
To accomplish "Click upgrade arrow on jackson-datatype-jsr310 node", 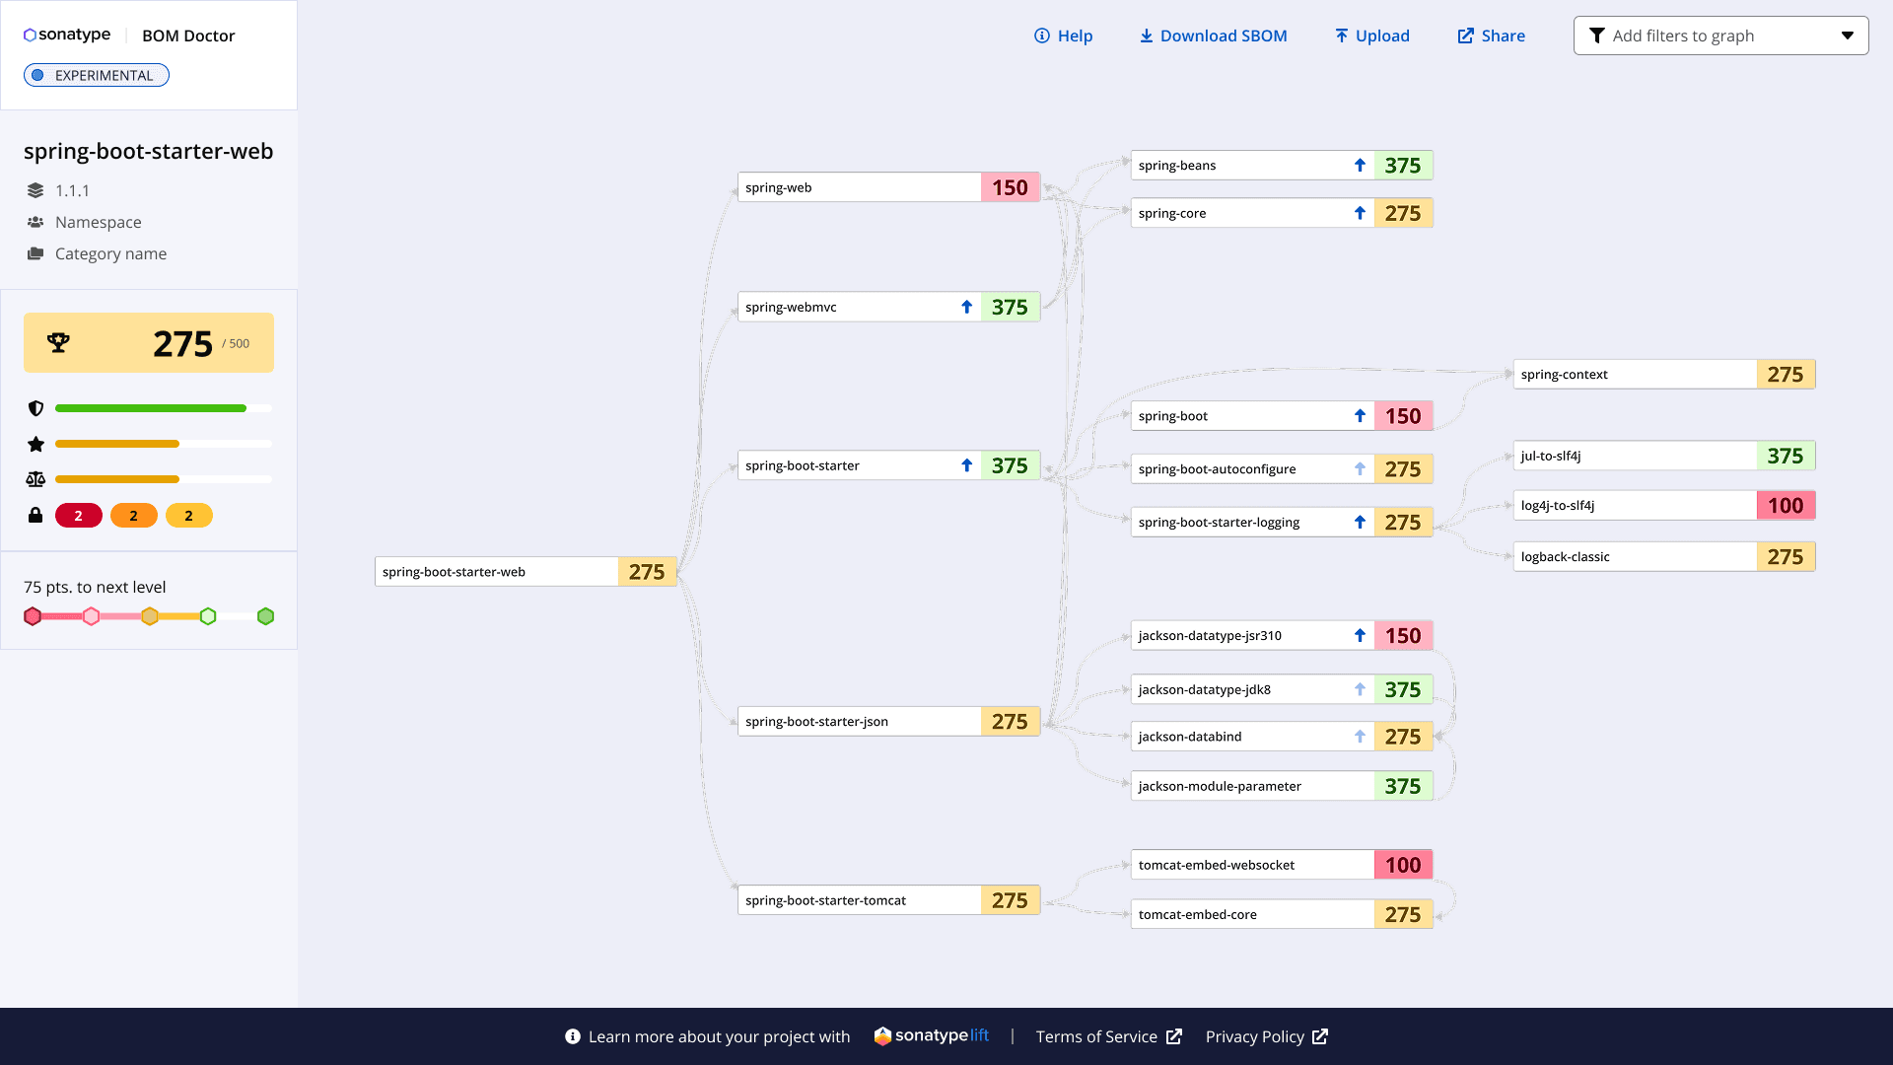I will point(1360,636).
